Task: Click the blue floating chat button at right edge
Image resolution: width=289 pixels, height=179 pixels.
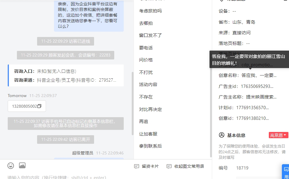Action: click(286, 172)
